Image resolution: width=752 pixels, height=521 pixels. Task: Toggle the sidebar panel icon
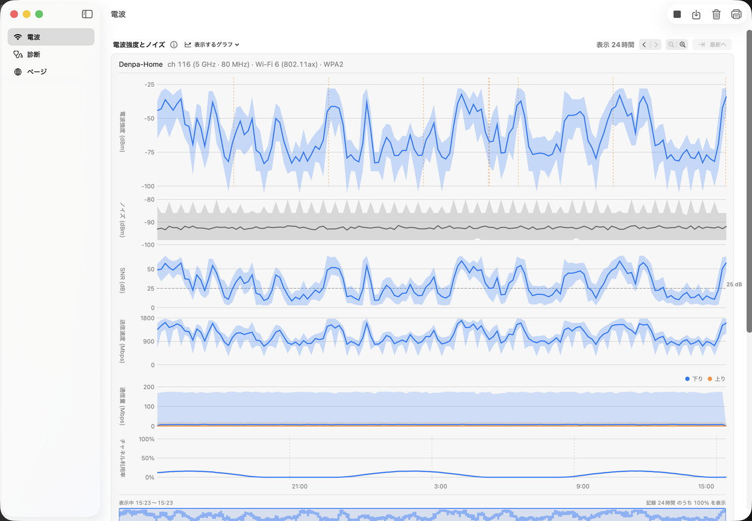(87, 14)
